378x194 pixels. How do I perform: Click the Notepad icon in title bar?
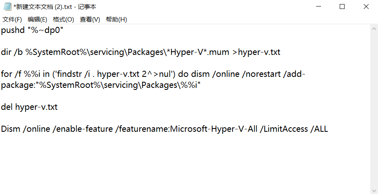[7, 7]
